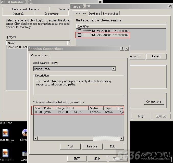
Task: Click the Type column header
Action: point(111,108)
